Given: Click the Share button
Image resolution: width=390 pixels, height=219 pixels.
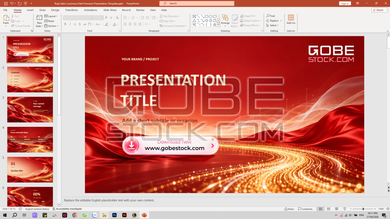Looking at the screenshot, I should [380, 10].
